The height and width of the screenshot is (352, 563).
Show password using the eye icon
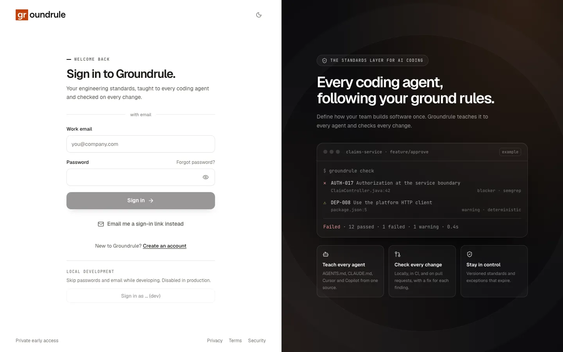click(206, 177)
